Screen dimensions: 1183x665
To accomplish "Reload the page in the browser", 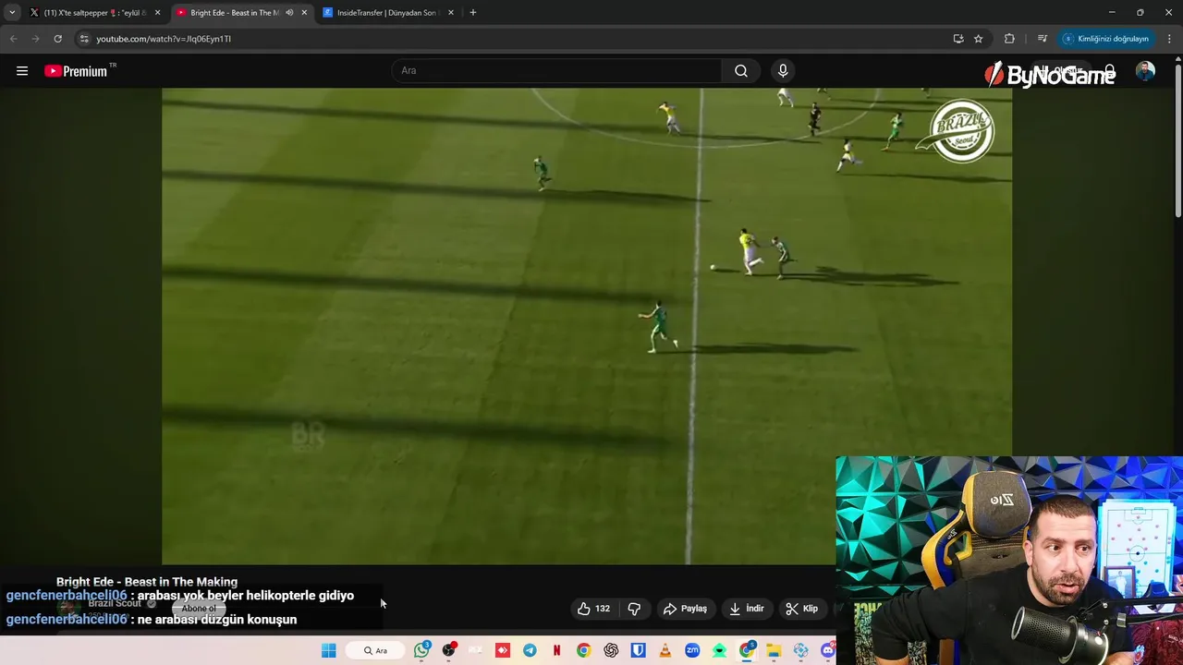I will click(x=57, y=39).
